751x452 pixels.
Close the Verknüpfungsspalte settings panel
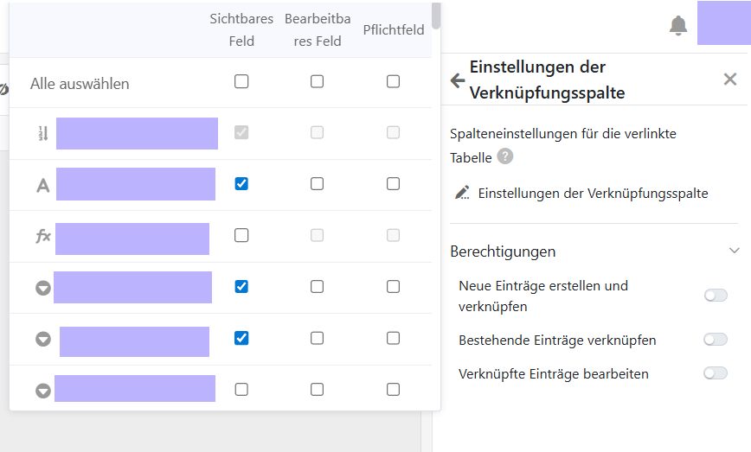coord(729,80)
